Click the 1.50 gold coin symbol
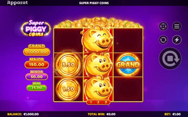188x117 pixels. (68, 89)
